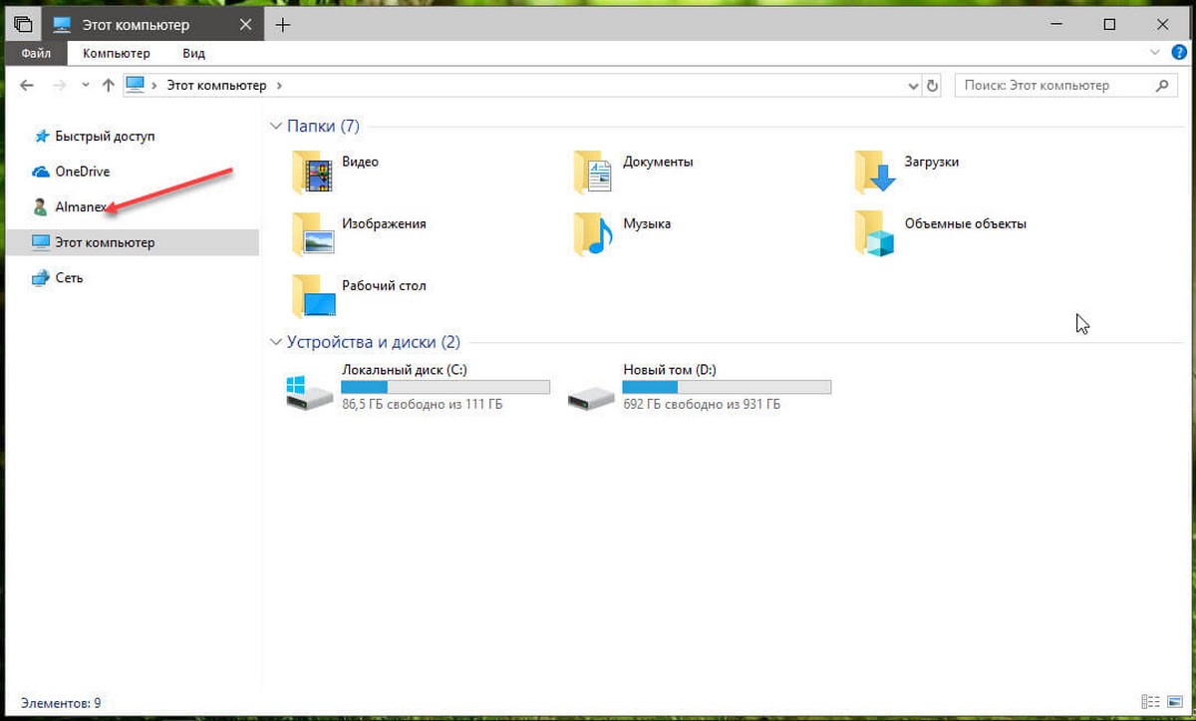Switch to large icons view in status bar

(x=1173, y=703)
